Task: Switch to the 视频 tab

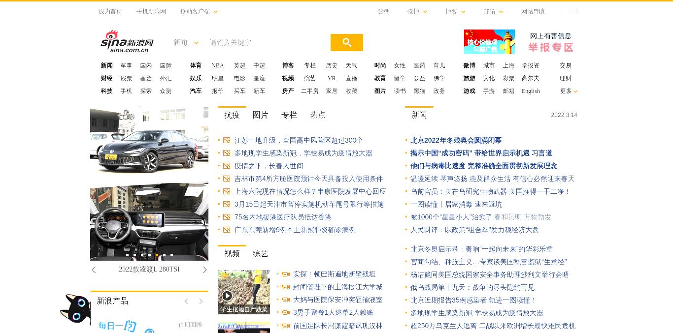Action: pos(232,254)
